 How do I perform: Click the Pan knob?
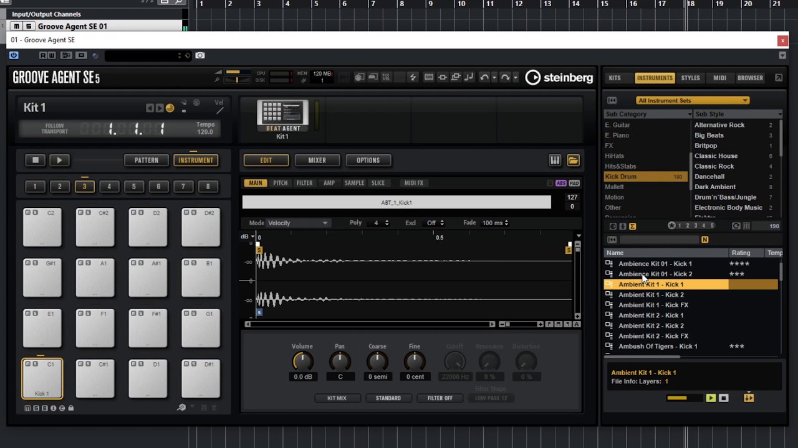(x=340, y=361)
